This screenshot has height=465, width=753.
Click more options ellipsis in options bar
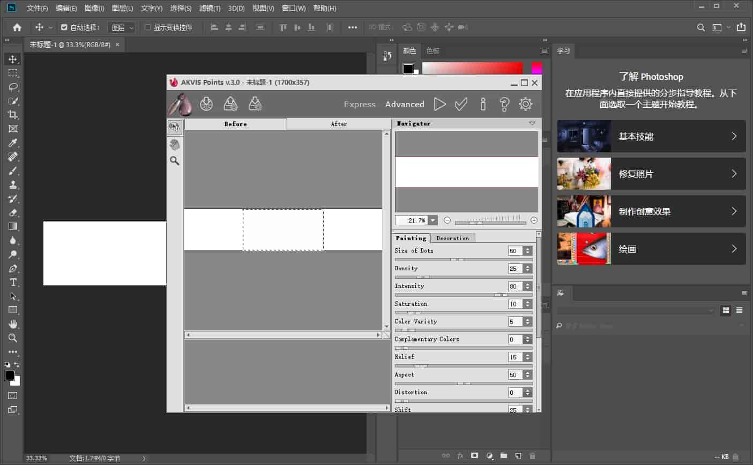point(352,27)
